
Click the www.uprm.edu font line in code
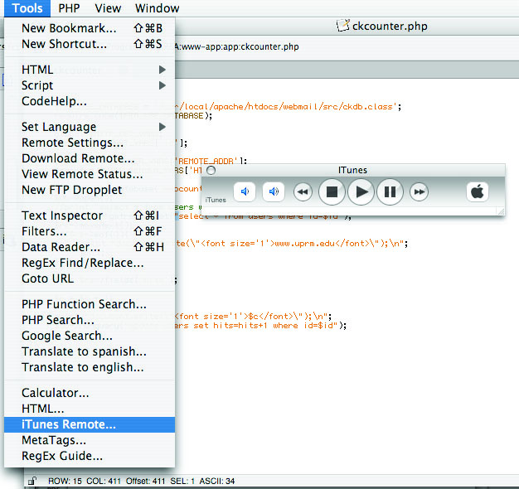click(x=291, y=244)
